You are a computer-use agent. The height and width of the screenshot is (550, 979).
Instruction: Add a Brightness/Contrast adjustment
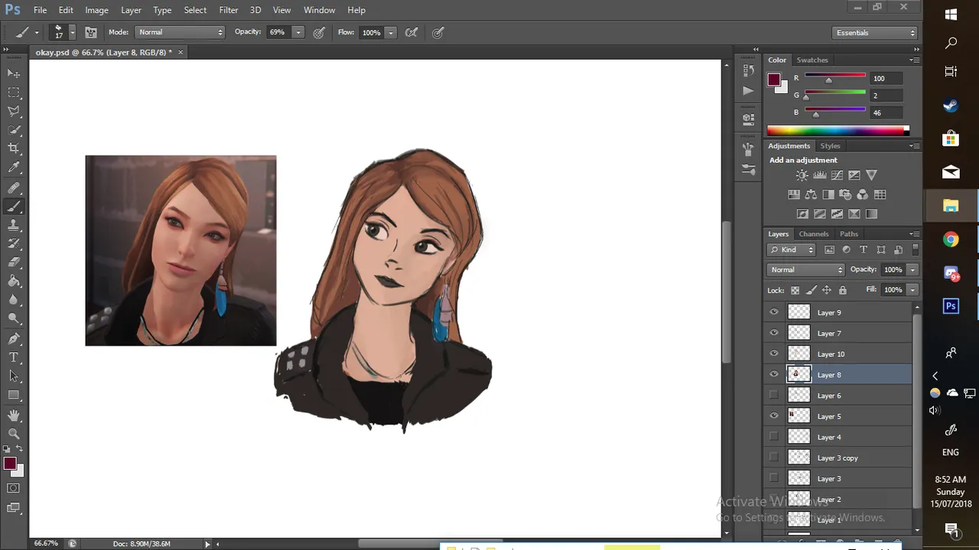coord(802,175)
